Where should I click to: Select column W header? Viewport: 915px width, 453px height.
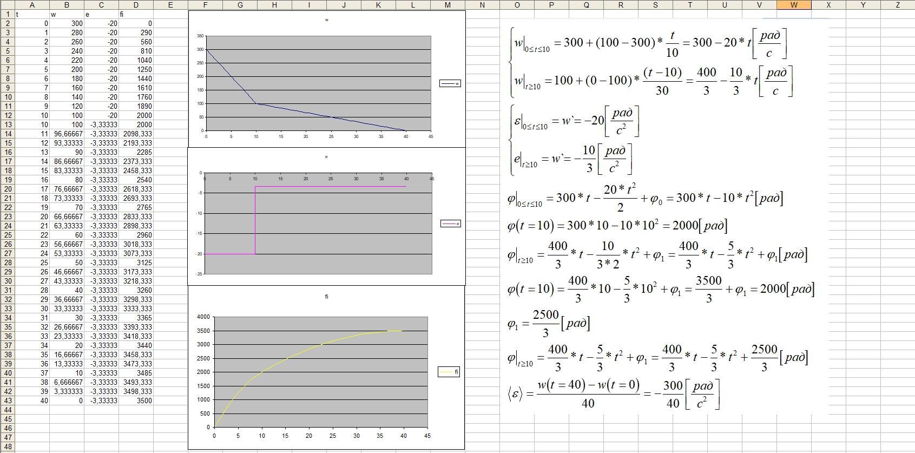[794, 5]
